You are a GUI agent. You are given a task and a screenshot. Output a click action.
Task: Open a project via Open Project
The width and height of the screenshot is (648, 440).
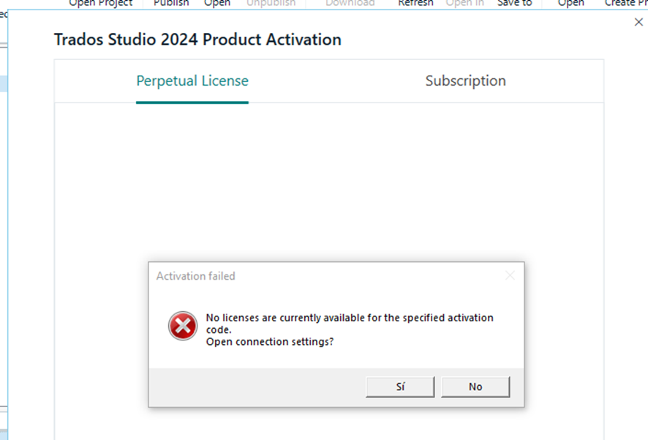pos(100,3)
